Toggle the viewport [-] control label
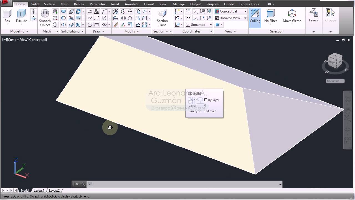 [x=4, y=40]
